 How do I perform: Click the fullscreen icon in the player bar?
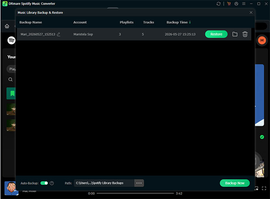click(264, 188)
